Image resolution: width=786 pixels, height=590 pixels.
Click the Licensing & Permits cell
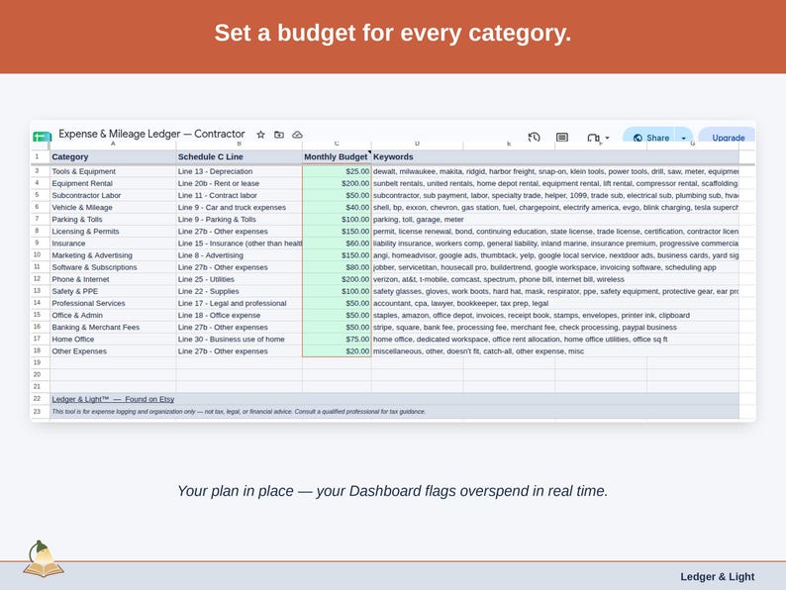click(113, 232)
